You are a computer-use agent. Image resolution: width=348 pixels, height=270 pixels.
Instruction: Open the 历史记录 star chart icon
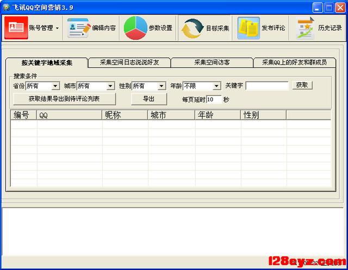tap(306, 28)
